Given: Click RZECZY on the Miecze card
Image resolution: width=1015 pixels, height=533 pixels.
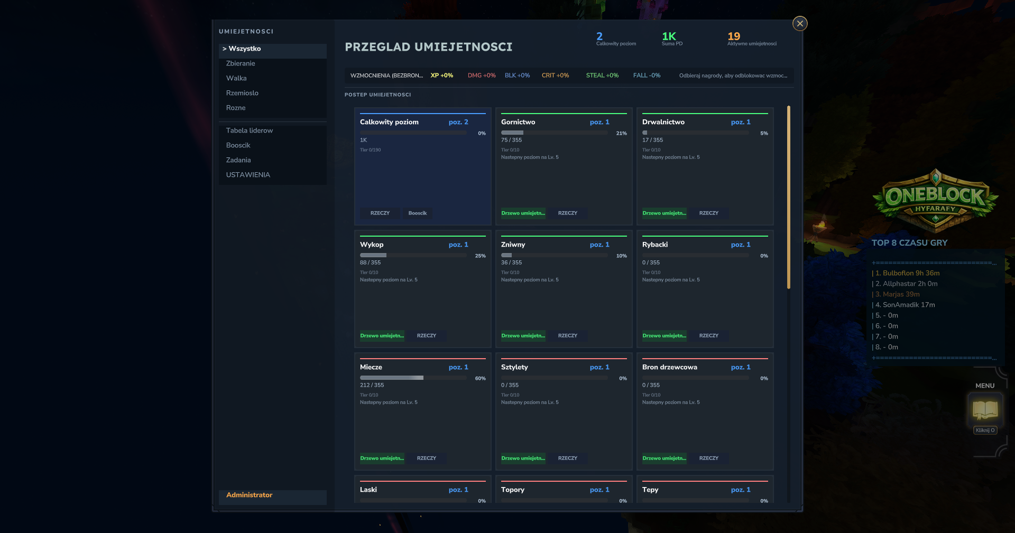Looking at the screenshot, I should [426, 458].
